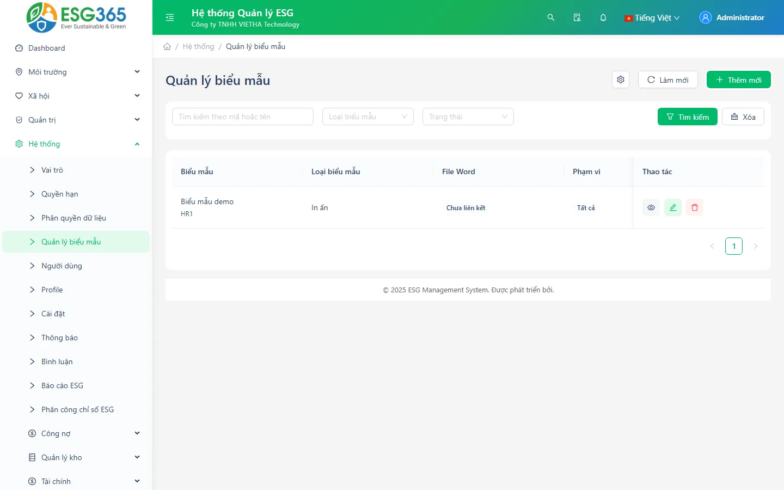Open Thông báo in the sidebar

pyautogui.click(x=76, y=338)
